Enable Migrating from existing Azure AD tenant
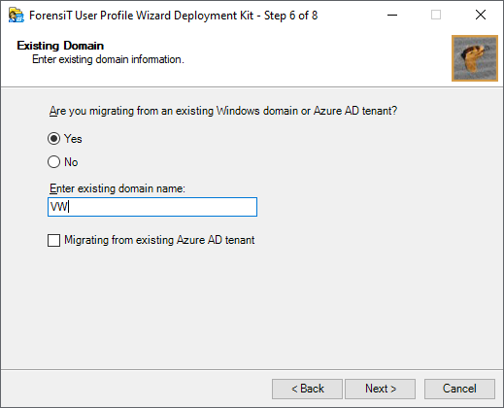The height and width of the screenshot is (408, 504). coord(53,241)
